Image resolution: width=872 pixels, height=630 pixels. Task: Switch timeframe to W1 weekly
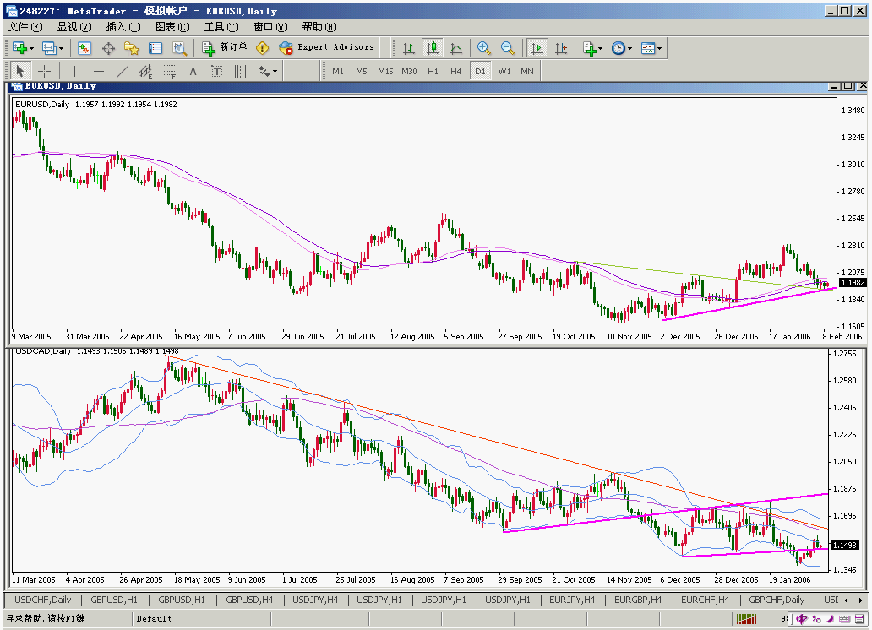click(504, 71)
